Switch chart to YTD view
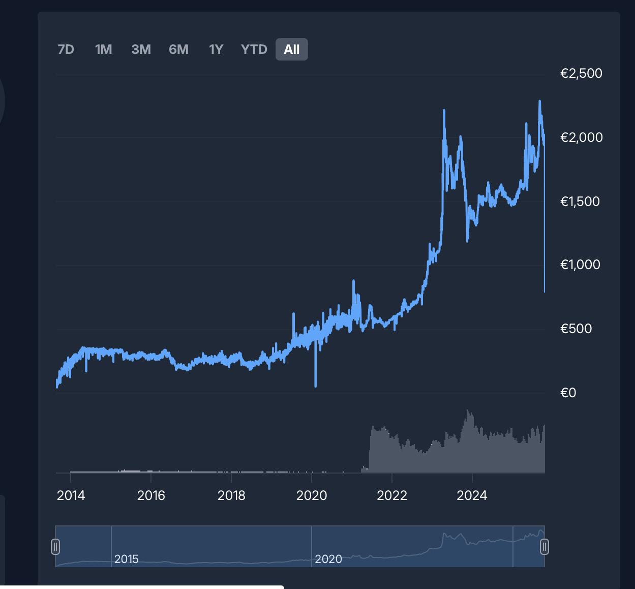The width and height of the screenshot is (635, 589). [x=254, y=49]
